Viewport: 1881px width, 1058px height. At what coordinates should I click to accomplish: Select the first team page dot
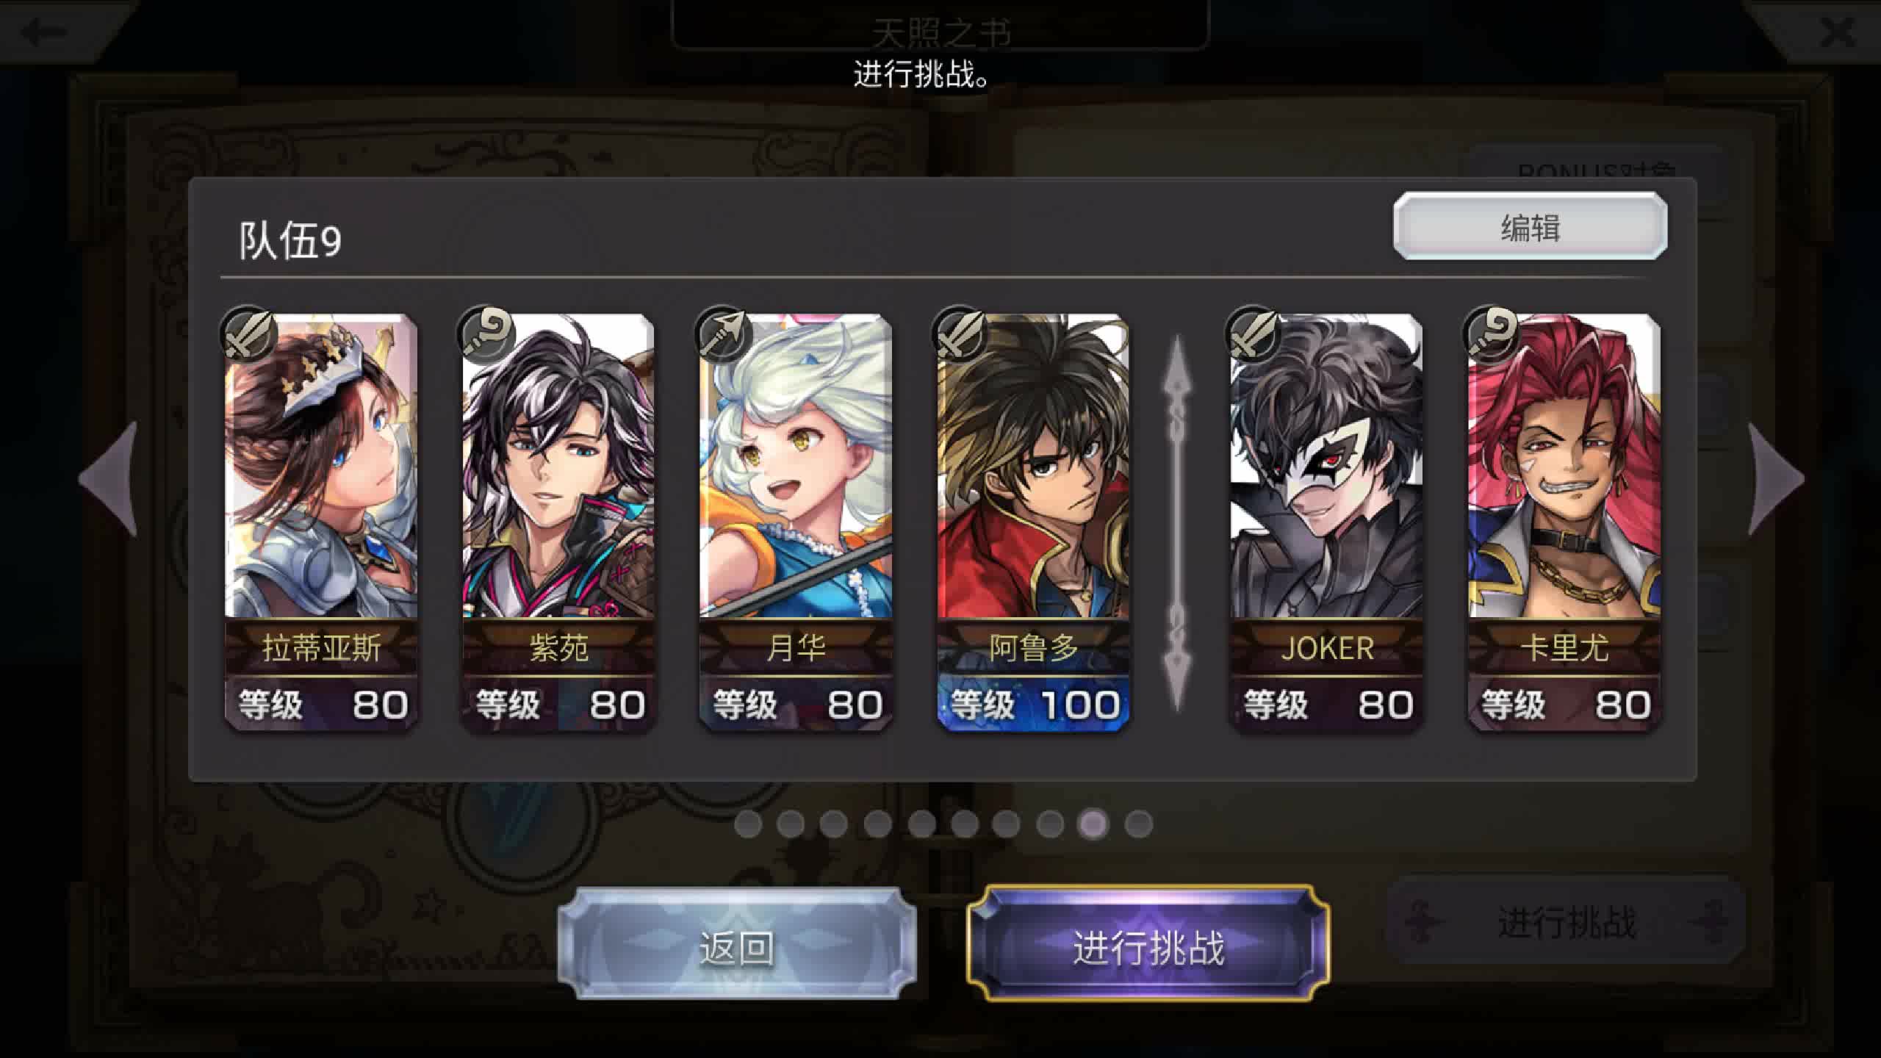point(748,824)
